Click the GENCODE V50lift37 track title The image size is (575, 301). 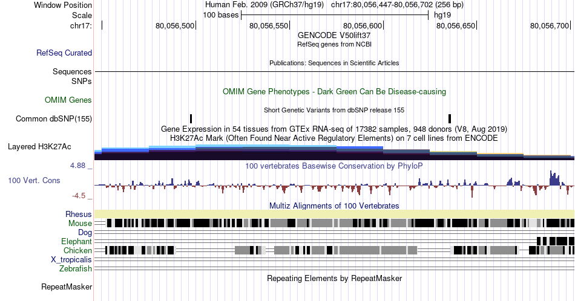coord(334,36)
